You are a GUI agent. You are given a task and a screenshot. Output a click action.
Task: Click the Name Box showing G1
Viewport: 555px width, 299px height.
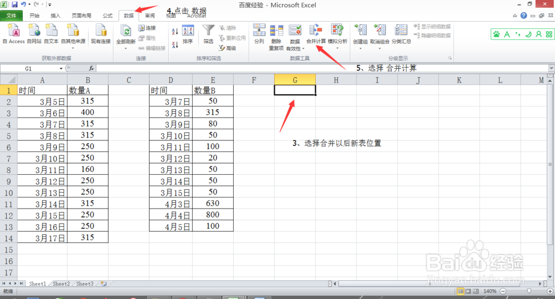[29, 68]
